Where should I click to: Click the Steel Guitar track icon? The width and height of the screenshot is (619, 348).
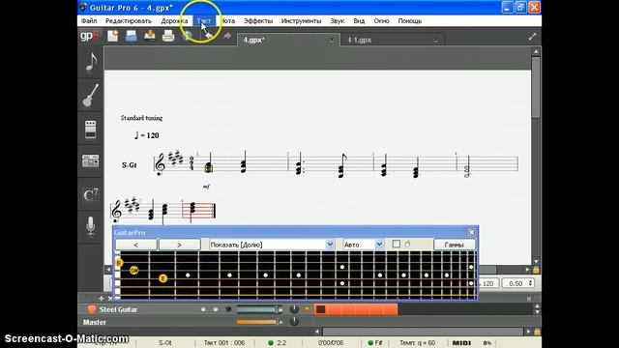coord(92,309)
